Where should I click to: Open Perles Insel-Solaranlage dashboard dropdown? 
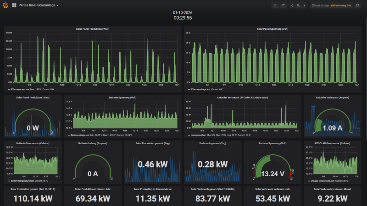[38, 5]
